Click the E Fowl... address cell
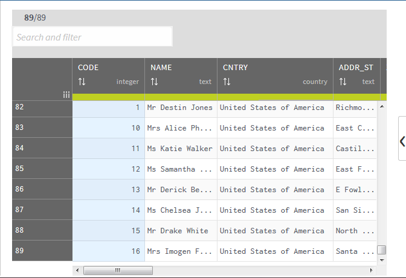Image resolution: width=406 pixels, height=278 pixels. 355,189
